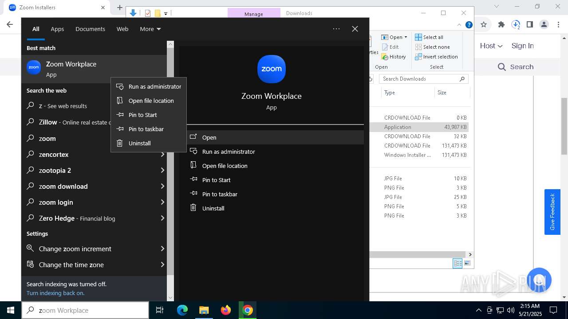Open Chrome extensions puzzle icon
Viewport: 568px width, 319px height.
click(x=501, y=24)
